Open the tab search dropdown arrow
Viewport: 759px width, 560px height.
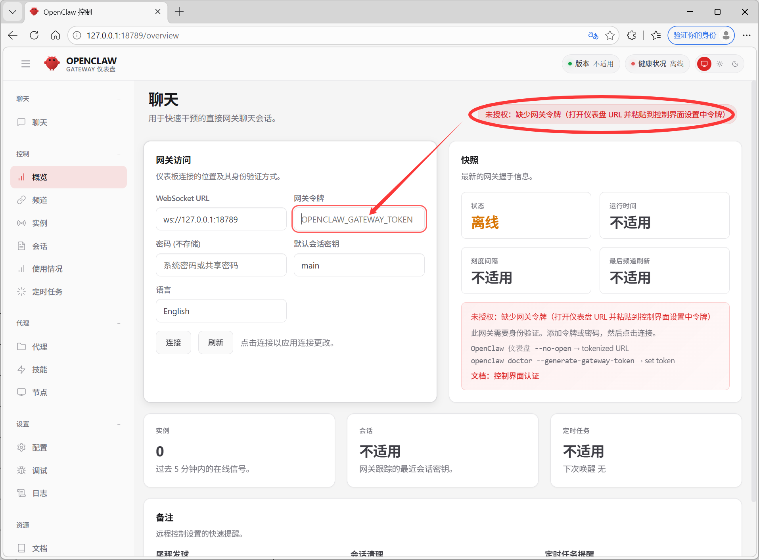pos(13,12)
